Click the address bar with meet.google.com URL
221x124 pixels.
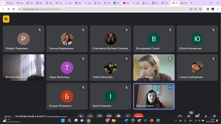pos(101,9)
